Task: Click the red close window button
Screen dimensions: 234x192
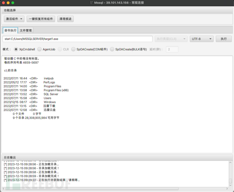Action: pos(3,3)
